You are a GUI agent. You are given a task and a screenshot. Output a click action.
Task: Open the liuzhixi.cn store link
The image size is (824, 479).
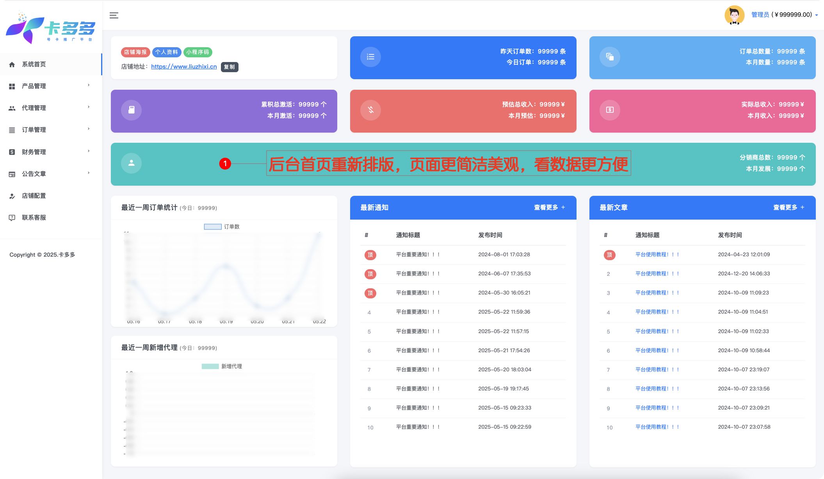[x=184, y=67]
